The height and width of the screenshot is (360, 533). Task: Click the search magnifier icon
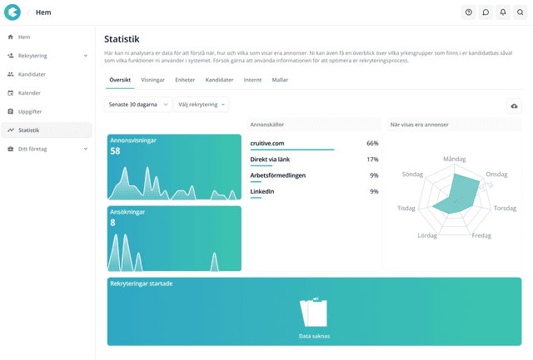(520, 12)
